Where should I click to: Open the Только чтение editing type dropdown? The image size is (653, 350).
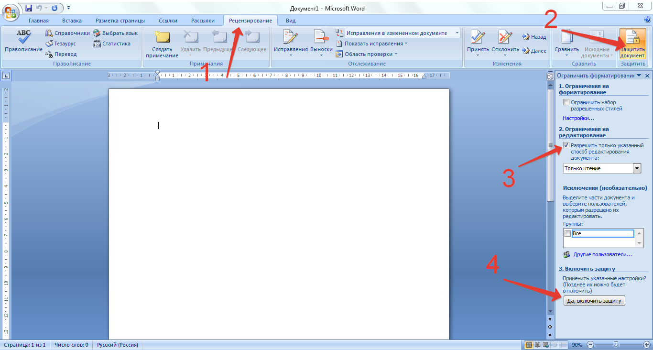636,168
